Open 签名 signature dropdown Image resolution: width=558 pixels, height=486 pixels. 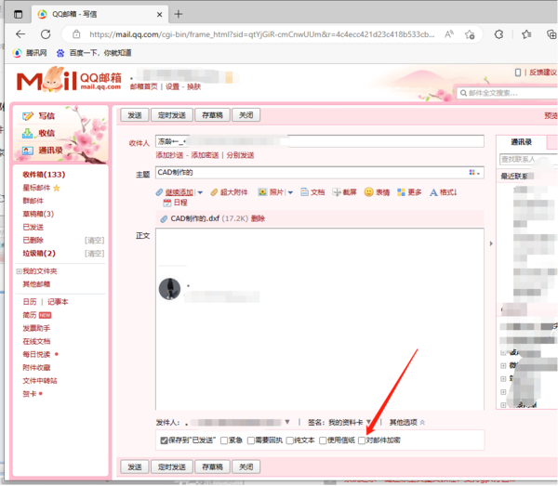pos(369,423)
